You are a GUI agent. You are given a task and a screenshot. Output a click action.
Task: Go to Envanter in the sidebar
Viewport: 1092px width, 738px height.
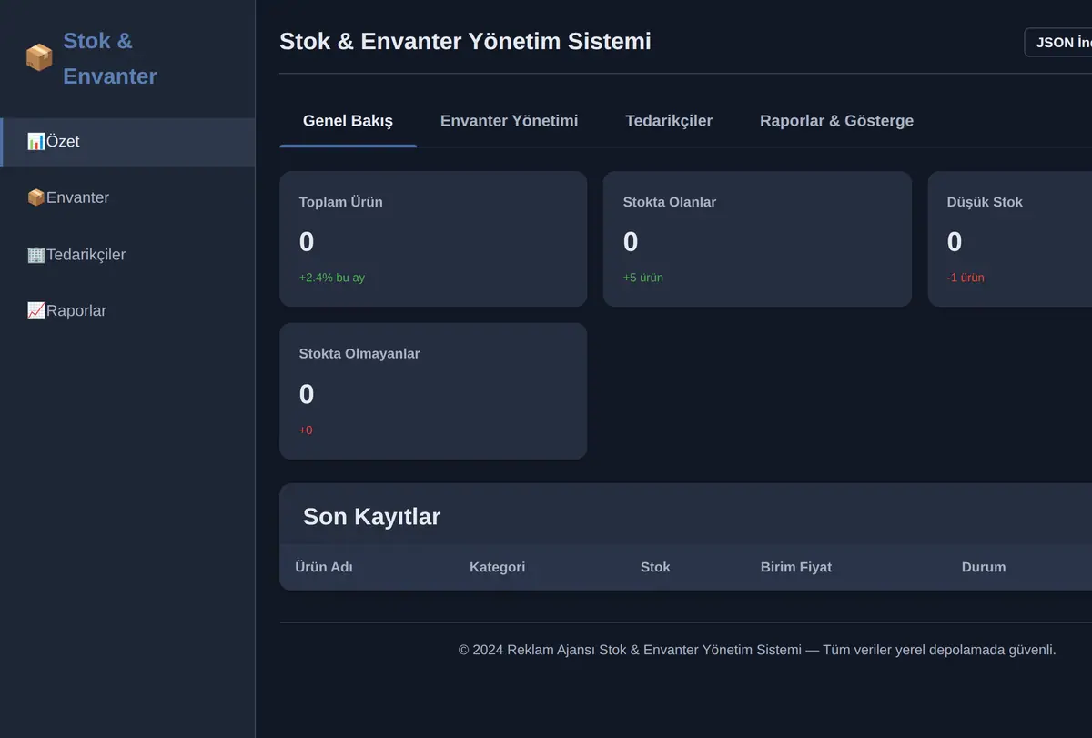pos(127,197)
